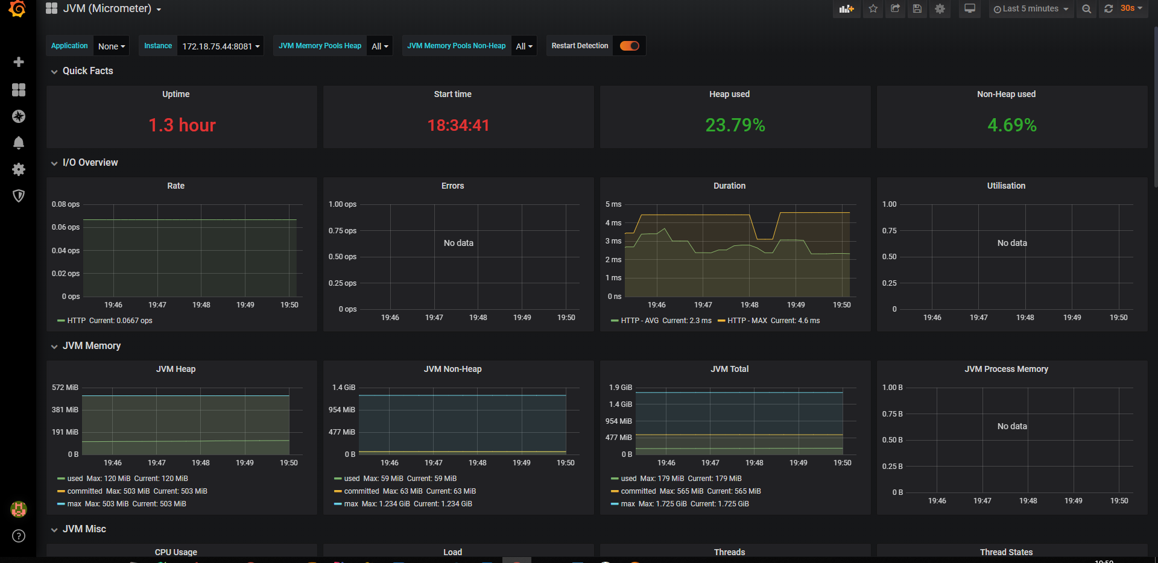Screen dimensions: 1158x563
Task: Click the 18:34:41 start time value
Action: coord(458,125)
